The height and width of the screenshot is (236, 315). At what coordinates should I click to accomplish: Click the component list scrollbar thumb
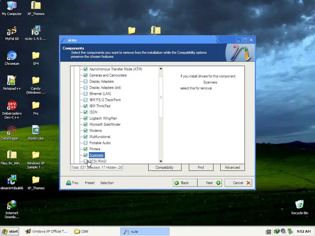pyautogui.click(x=161, y=97)
